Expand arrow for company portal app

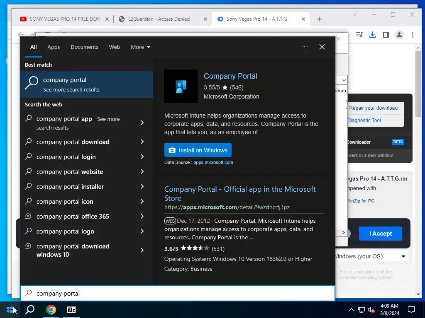[142, 123]
